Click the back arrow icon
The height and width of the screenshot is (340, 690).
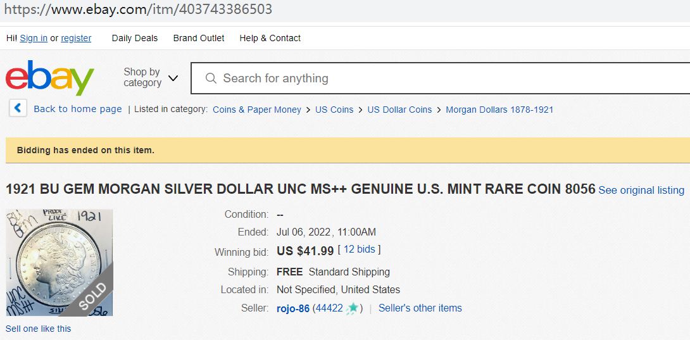[18, 108]
